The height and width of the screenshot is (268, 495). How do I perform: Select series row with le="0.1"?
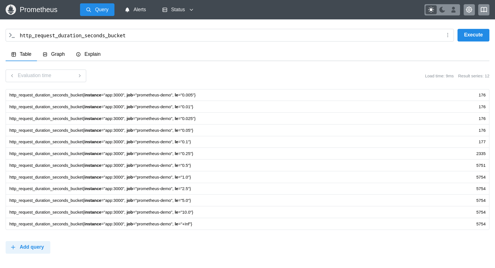[247, 142]
